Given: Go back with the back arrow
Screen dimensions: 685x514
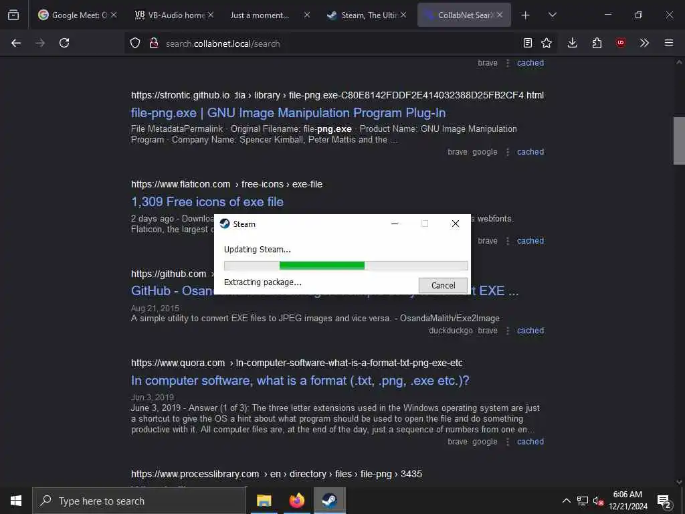Looking at the screenshot, I should tap(16, 43).
